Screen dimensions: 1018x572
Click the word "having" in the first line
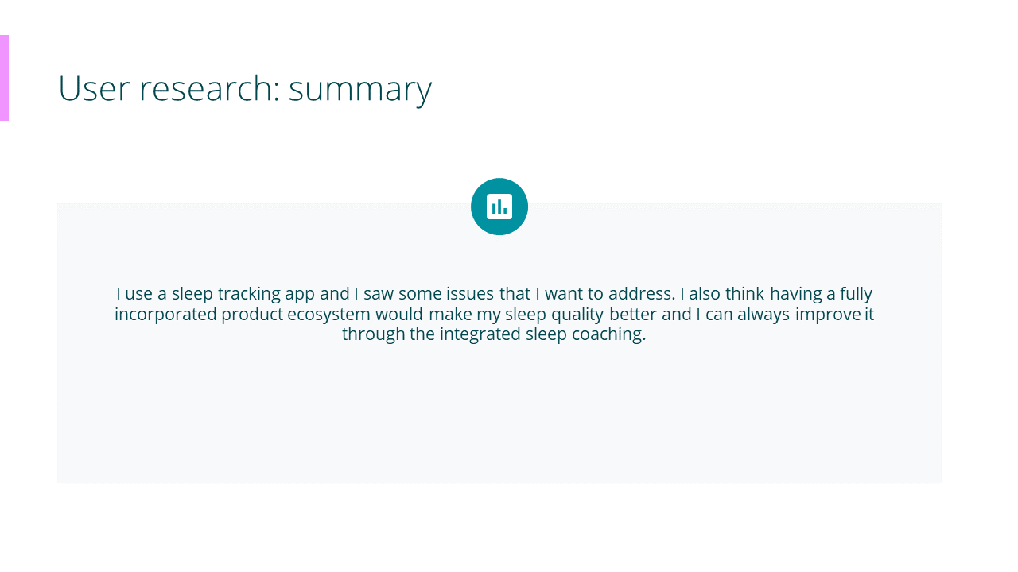796,294
